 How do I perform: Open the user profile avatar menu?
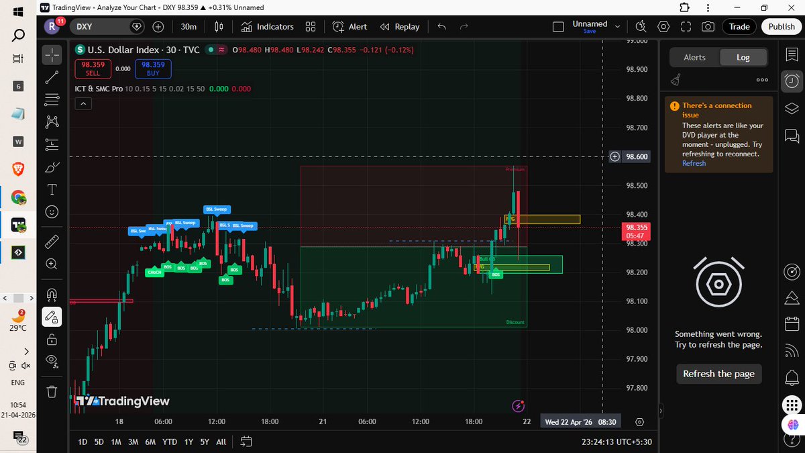(52, 27)
